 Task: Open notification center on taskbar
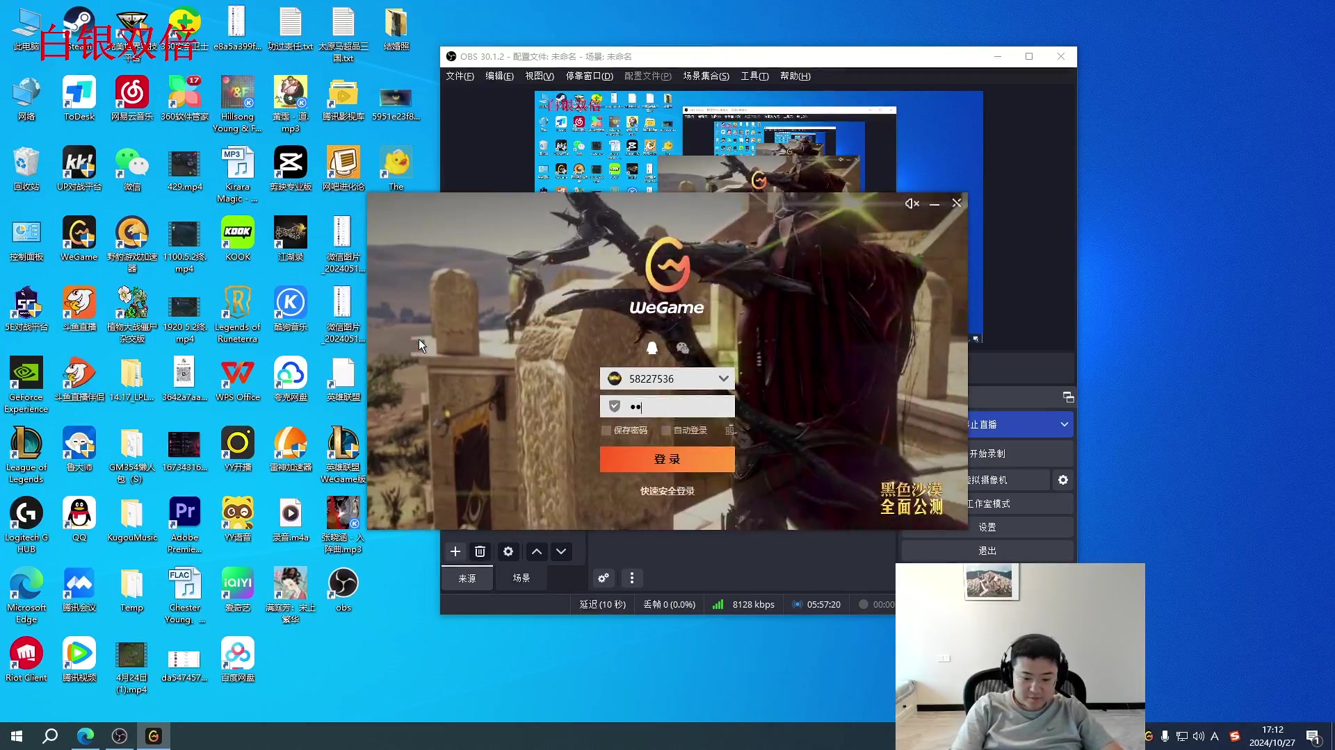pos(1313,736)
